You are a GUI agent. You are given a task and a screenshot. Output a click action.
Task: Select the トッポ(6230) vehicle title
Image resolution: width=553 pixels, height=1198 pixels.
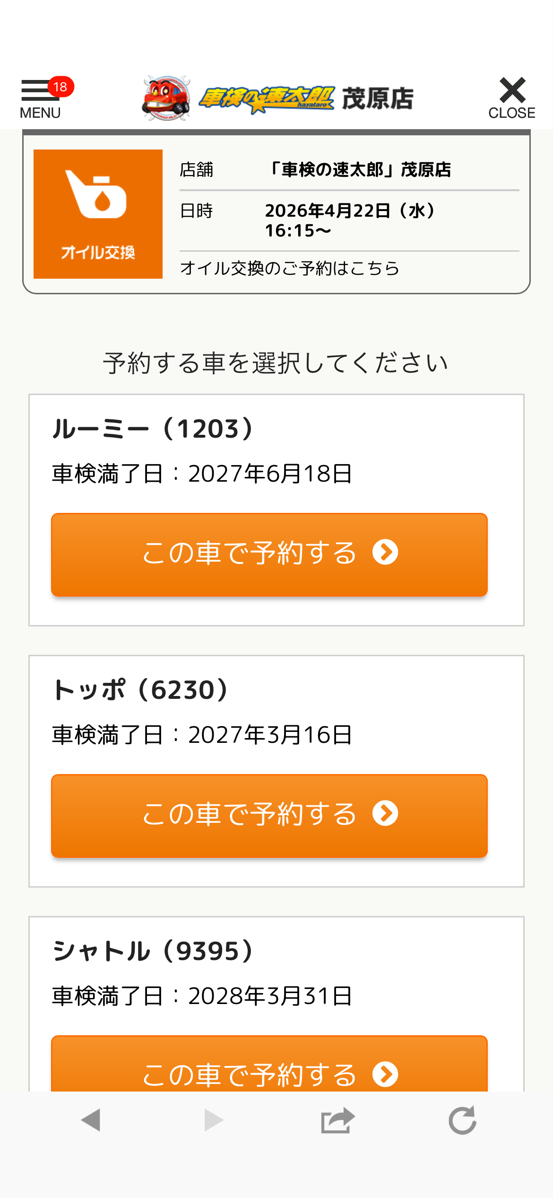pos(141,690)
